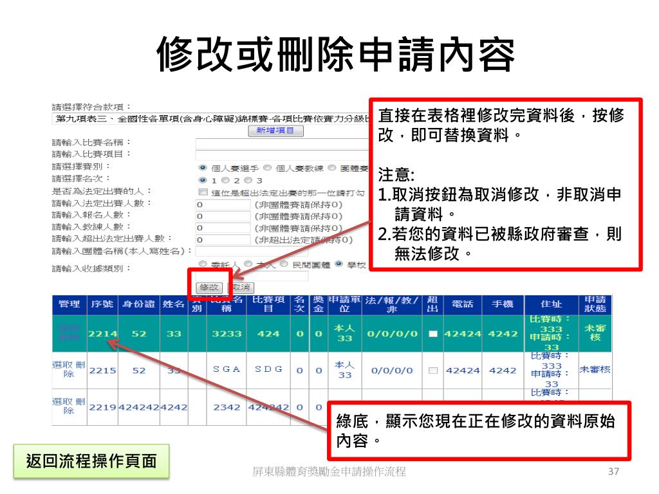
Task: Click the 手機 column header
Action: (x=503, y=304)
